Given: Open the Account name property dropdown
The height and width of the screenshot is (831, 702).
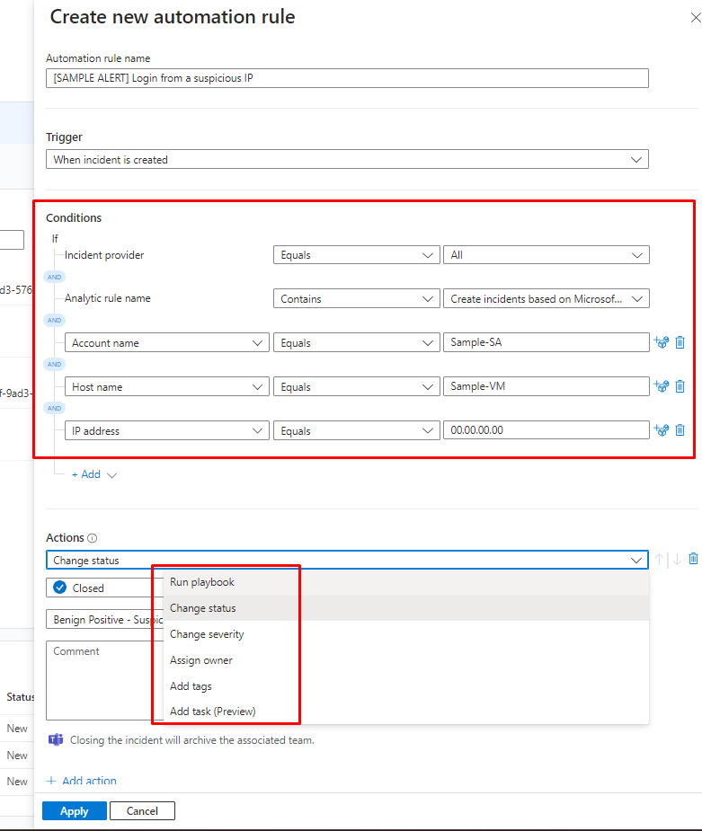Looking at the screenshot, I should [x=167, y=342].
